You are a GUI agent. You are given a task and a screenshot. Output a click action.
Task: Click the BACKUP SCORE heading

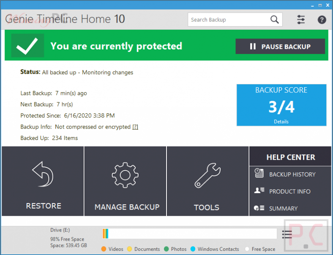click(281, 90)
